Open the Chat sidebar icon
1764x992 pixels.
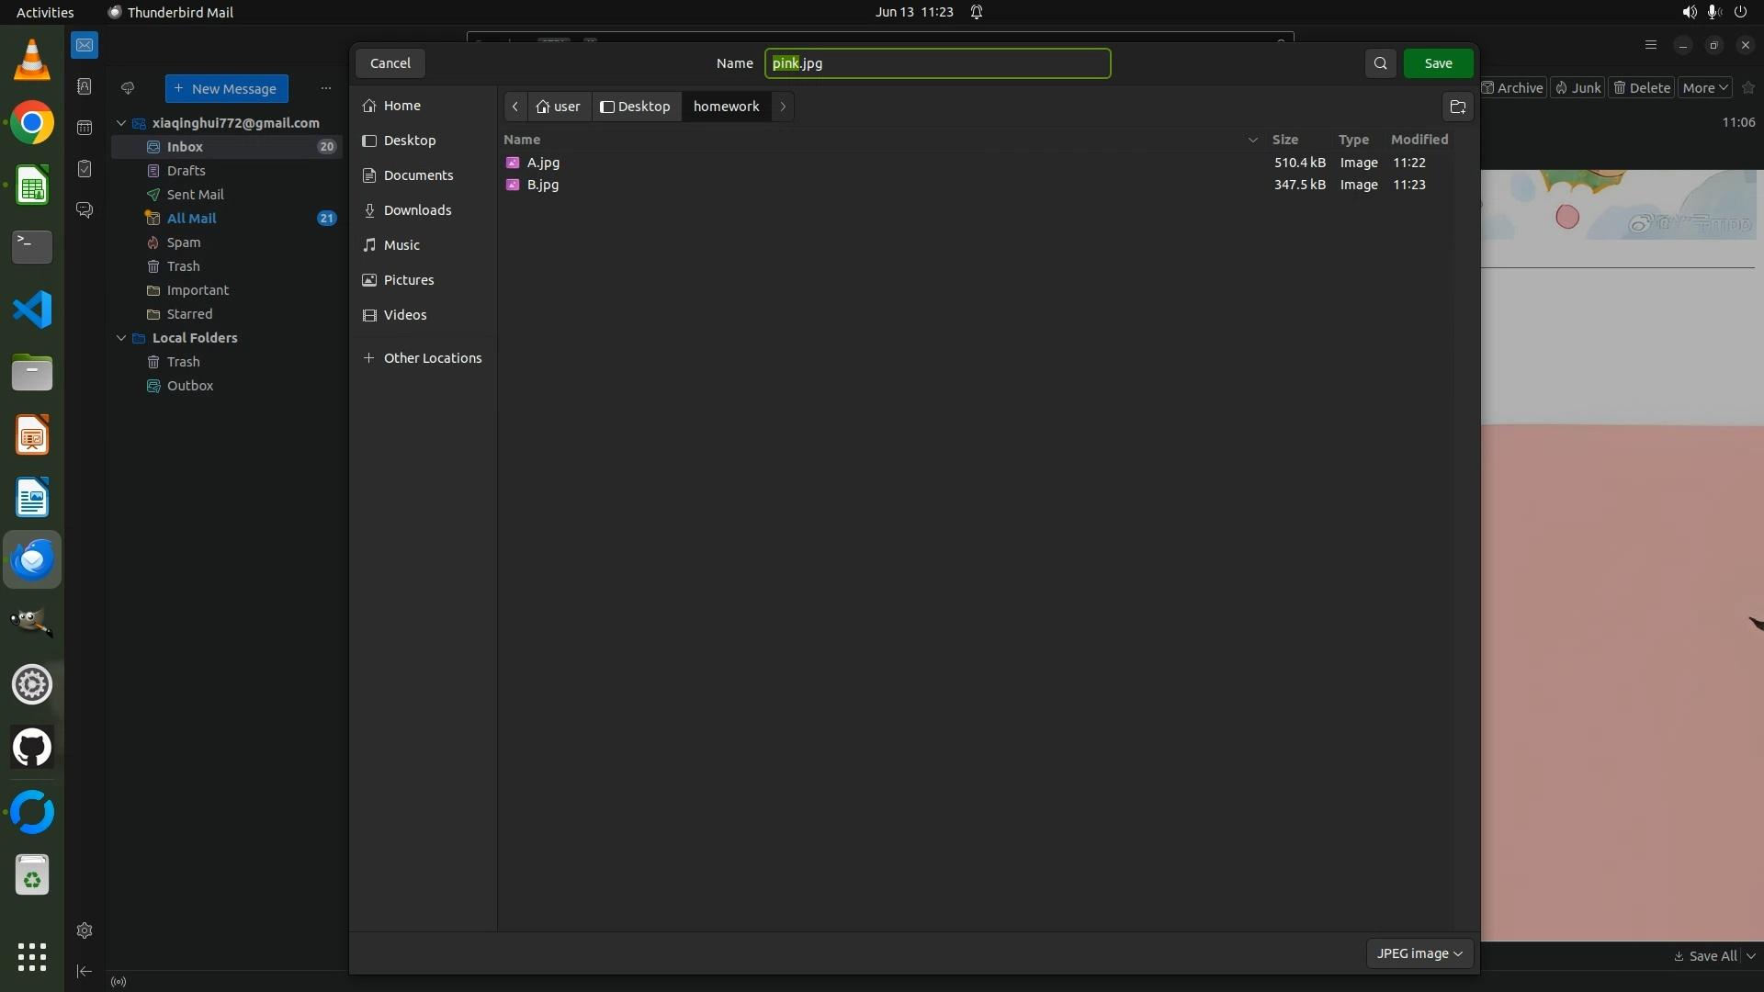click(x=85, y=210)
